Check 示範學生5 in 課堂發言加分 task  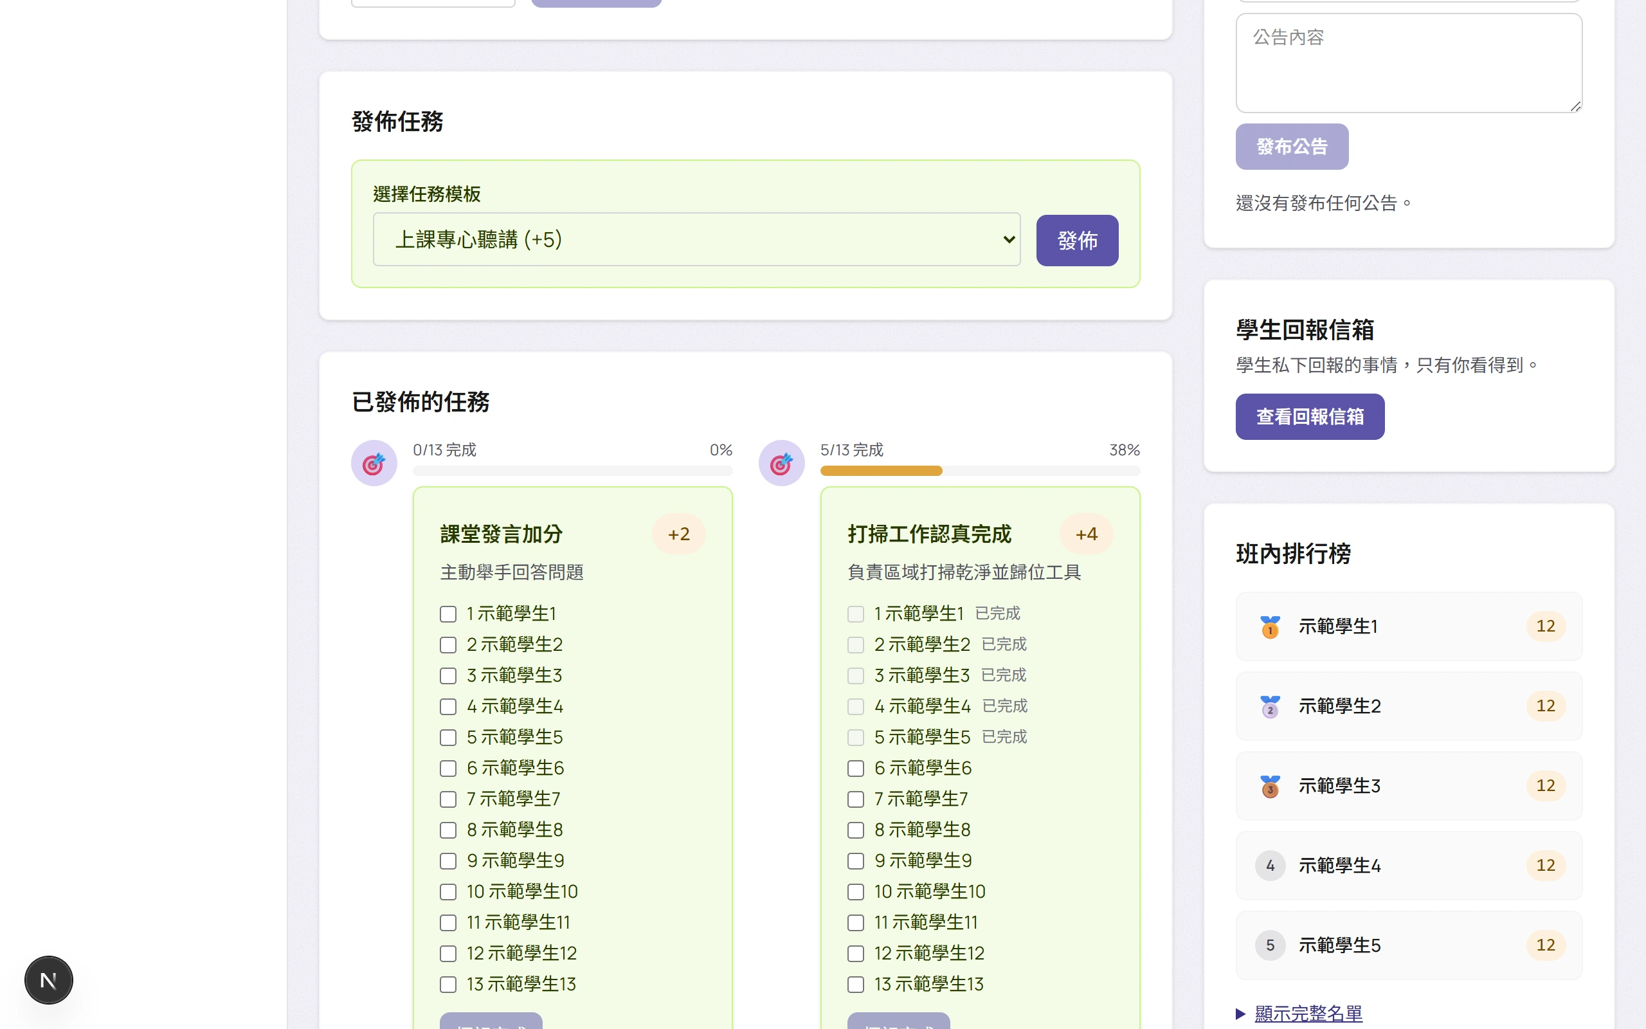pos(448,738)
